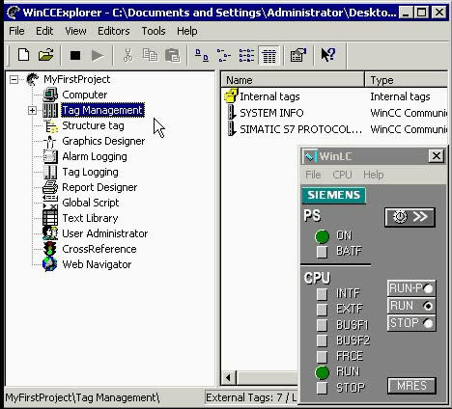This screenshot has height=409, width=452.
Task: Click the BATF indicator box
Action: pos(322,252)
